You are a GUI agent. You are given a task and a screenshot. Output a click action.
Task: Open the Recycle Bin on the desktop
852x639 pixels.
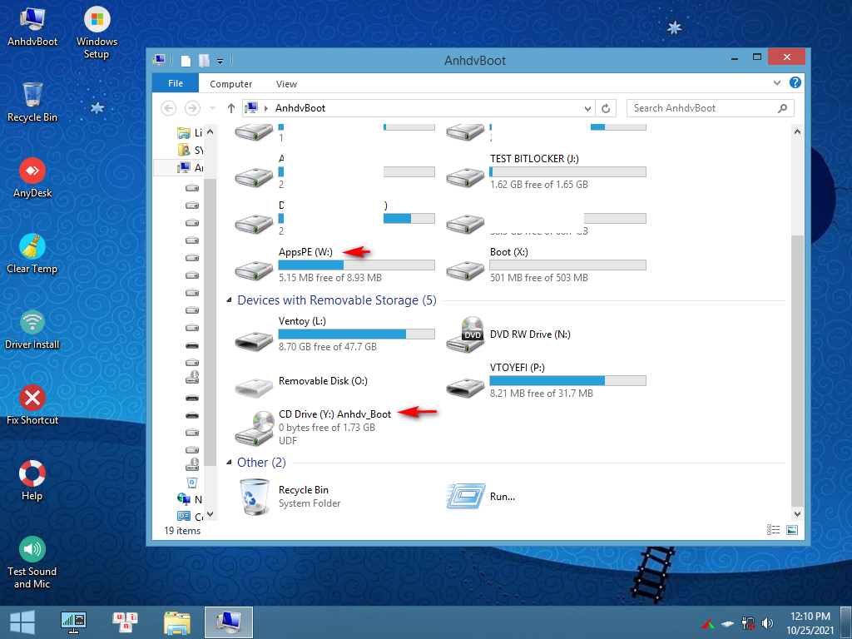32,102
